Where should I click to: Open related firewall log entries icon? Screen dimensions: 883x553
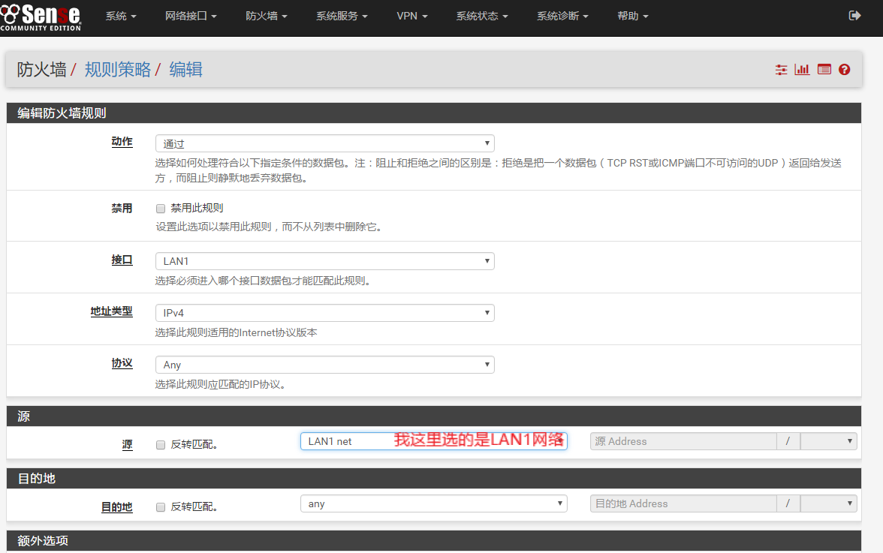click(x=824, y=70)
